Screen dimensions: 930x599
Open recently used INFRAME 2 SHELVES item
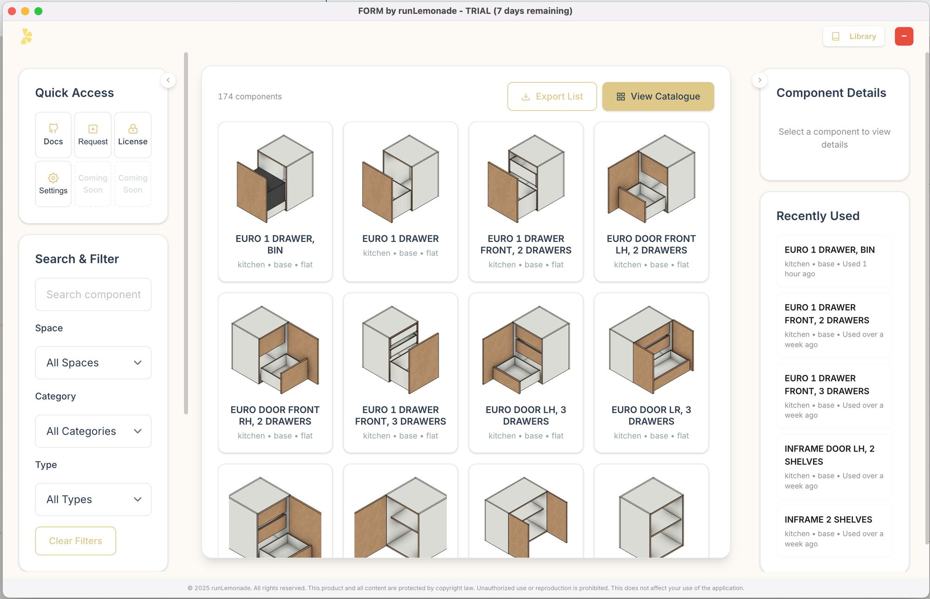tap(834, 531)
